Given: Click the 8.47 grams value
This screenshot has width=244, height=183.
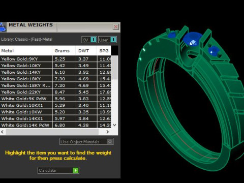Looking at the screenshot, I should 60,92.
